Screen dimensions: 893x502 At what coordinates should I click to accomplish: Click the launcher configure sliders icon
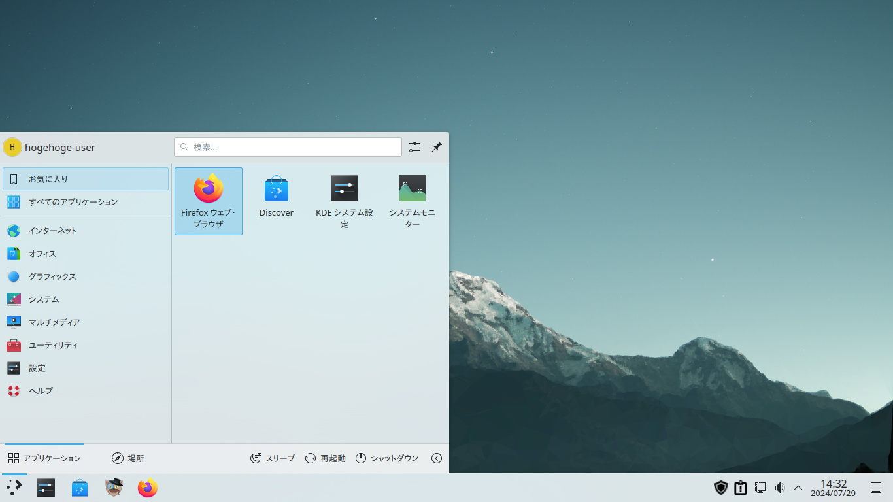(414, 147)
